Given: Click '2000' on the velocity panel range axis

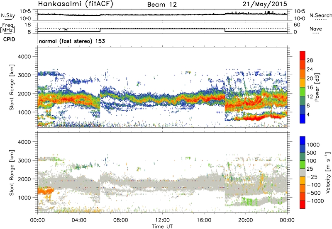Looking at the screenshot, I should 24,179.
